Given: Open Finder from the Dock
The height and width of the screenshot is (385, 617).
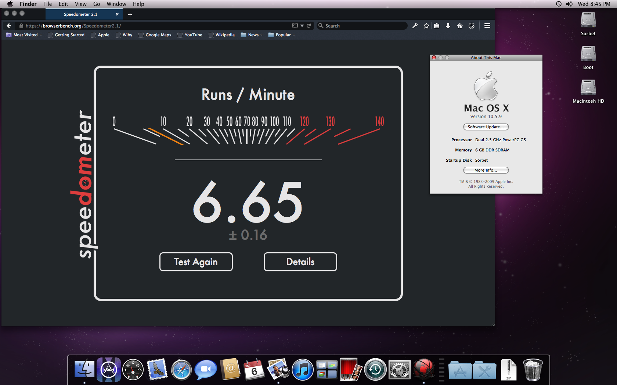Looking at the screenshot, I should coord(84,369).
